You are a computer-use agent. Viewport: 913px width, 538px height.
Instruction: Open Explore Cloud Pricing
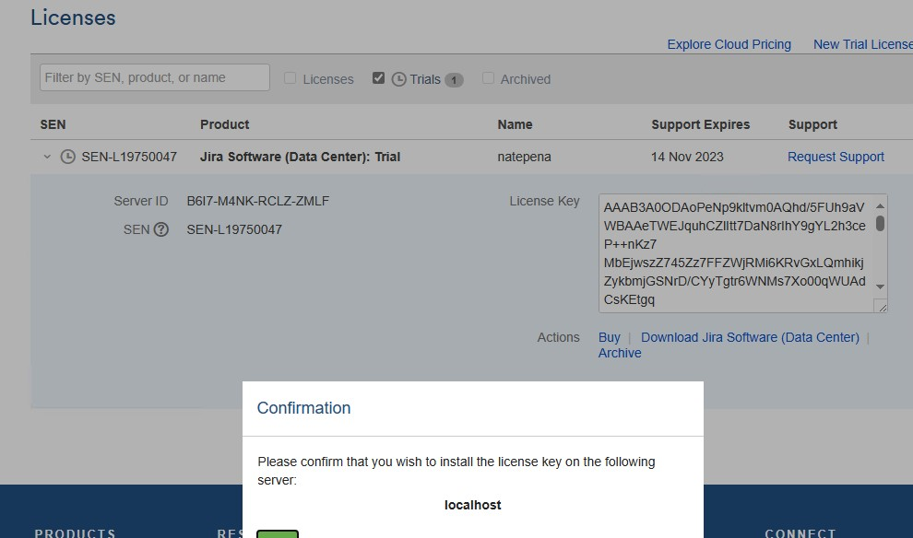(x=729, y=44)
